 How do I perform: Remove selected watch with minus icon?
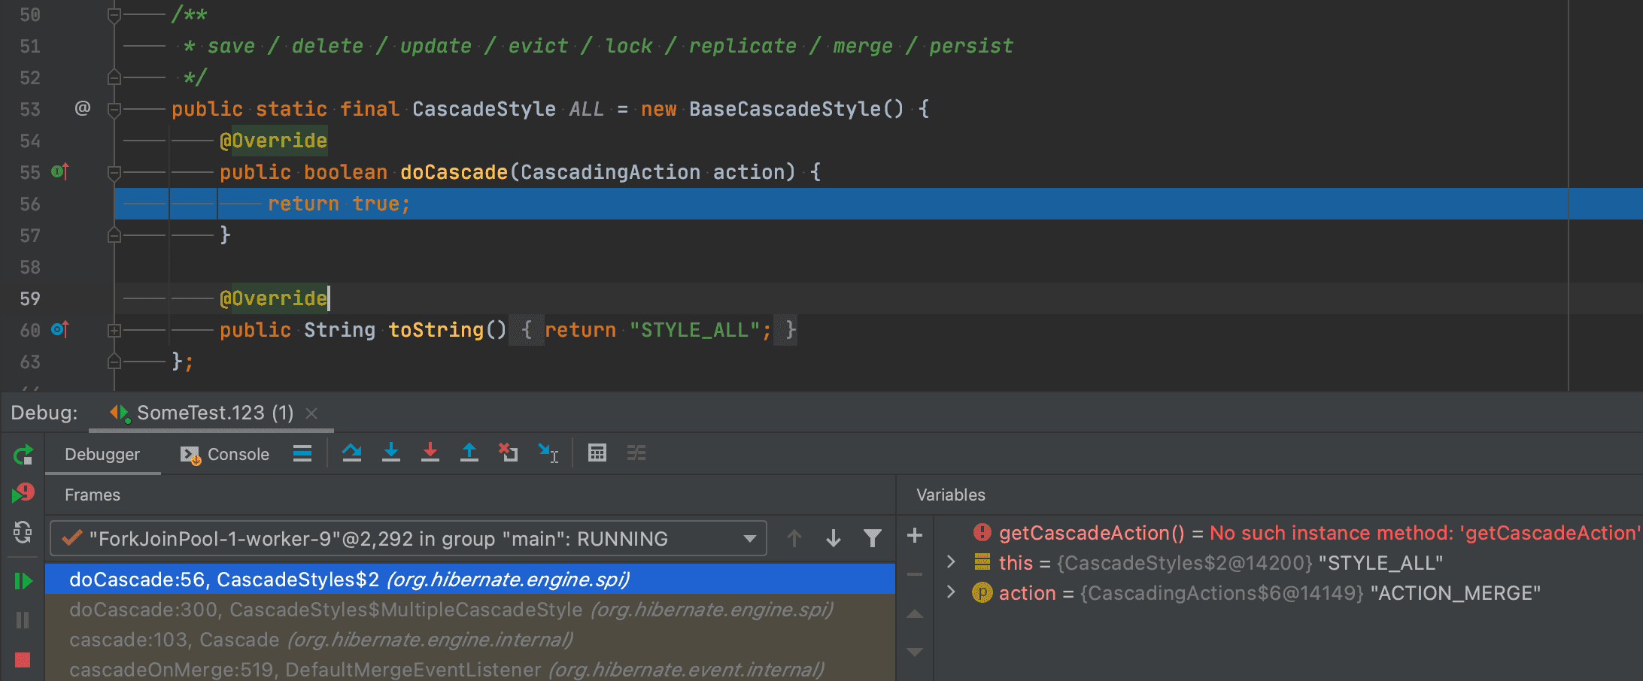point(915,575)
